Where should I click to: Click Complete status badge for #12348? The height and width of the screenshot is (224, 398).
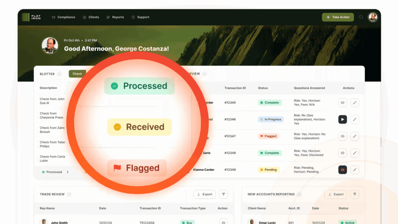pyautogui.click(x=270, y=153)
